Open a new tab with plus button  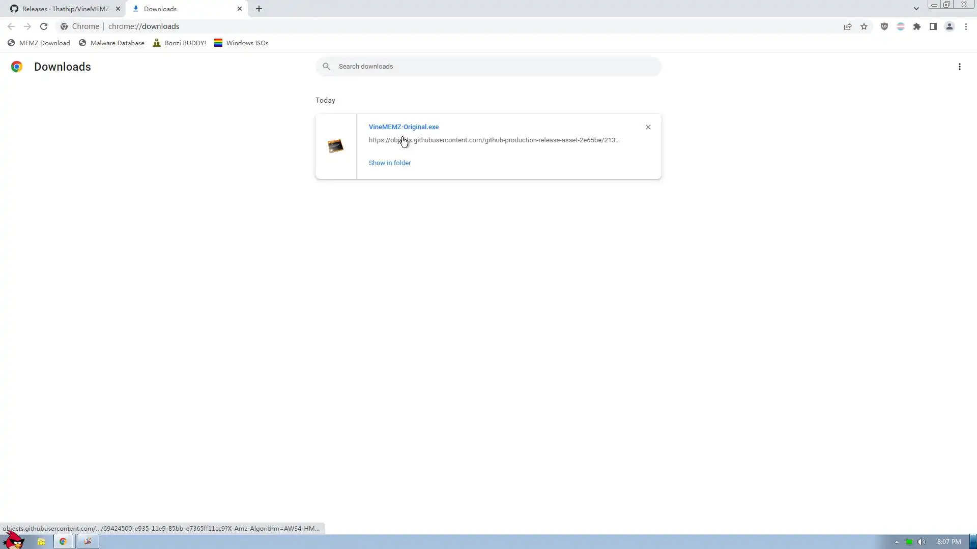coord(259,9)
